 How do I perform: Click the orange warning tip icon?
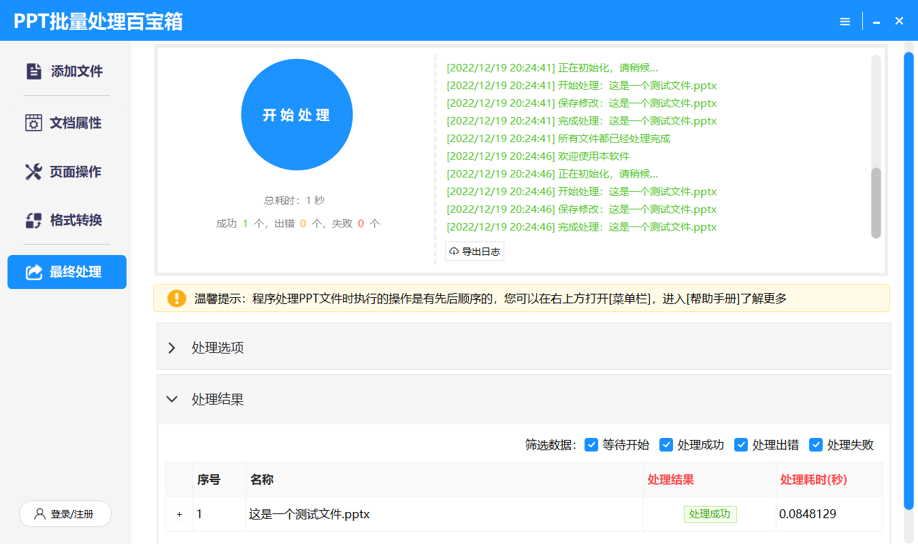[176, 299]
